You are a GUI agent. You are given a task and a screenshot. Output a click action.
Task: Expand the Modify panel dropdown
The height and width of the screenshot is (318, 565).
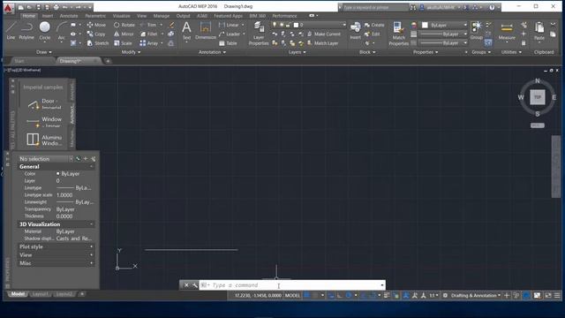(131, 52)
